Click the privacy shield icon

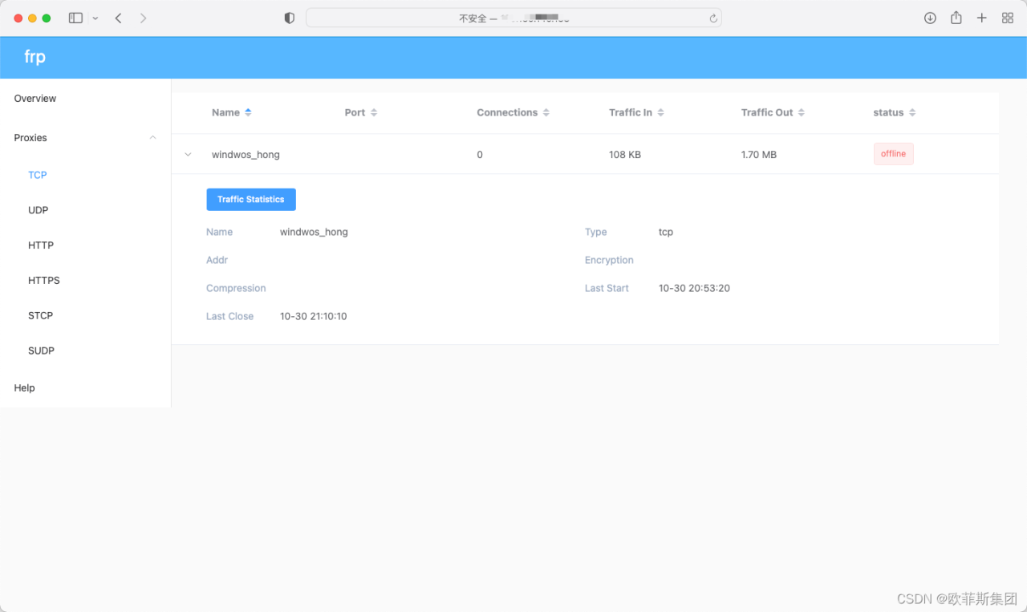click(x=290, y=18)
